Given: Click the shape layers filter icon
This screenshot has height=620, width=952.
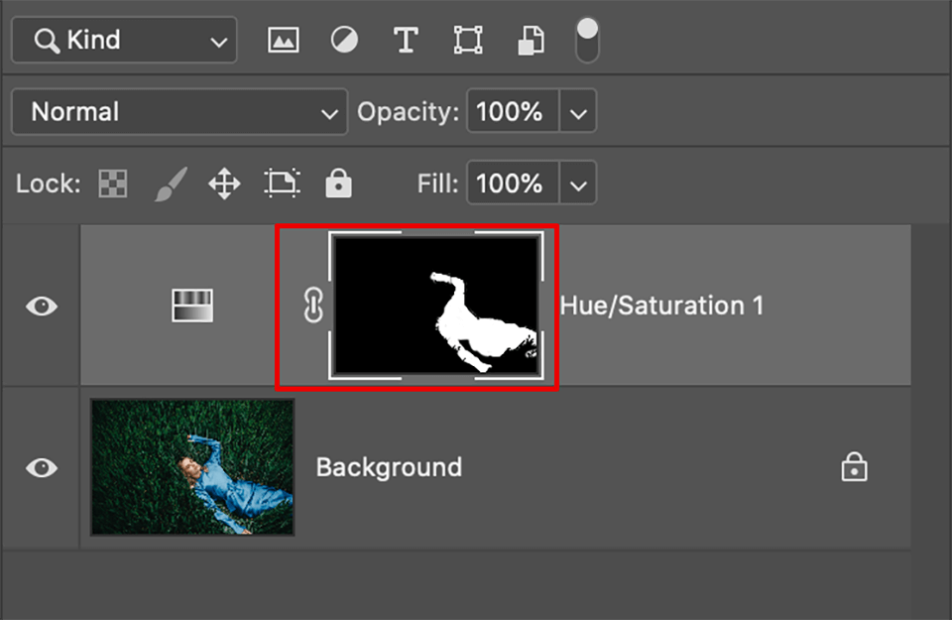Looking at the screenshot, I should (467, 40).
